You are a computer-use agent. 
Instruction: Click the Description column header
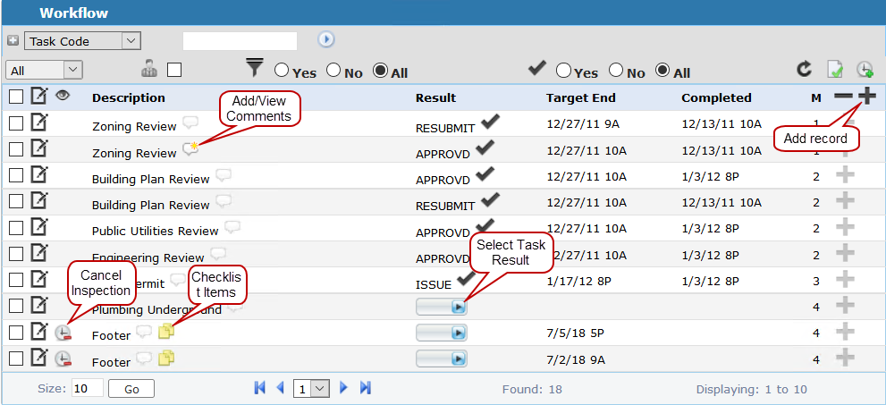click(129, 97)
